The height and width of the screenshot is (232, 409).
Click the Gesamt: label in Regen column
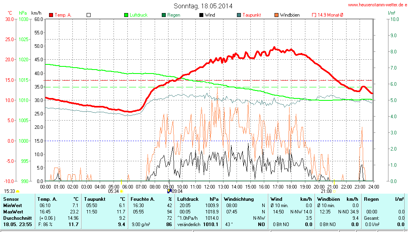(x=372, y=218)
